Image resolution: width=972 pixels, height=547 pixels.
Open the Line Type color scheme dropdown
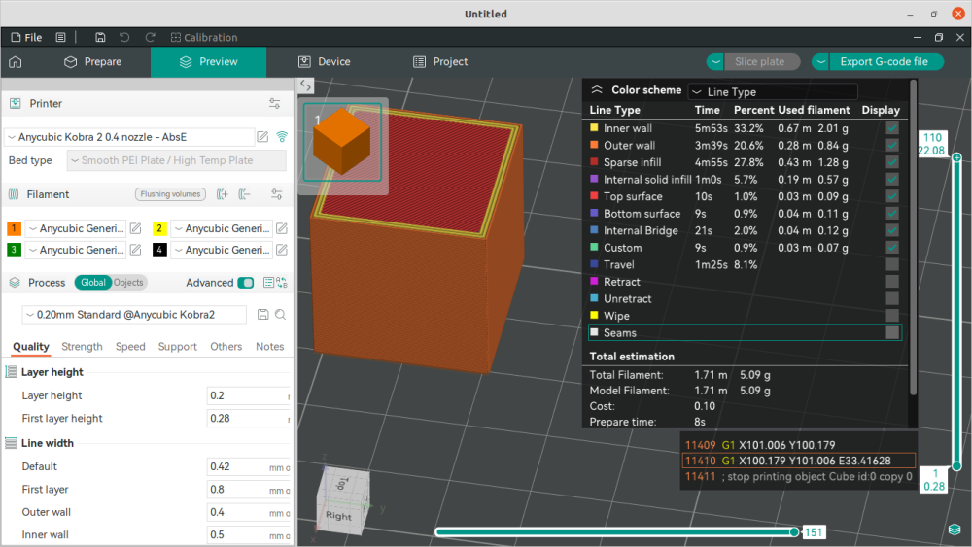point(773,91)
